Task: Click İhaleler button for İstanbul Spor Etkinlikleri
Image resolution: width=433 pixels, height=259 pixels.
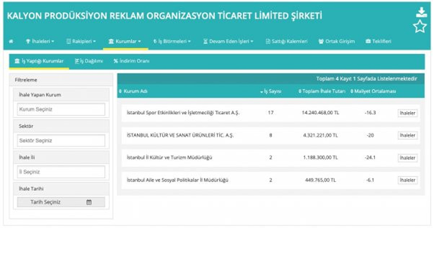Action: pyautogui.click(x=407, y=113)
